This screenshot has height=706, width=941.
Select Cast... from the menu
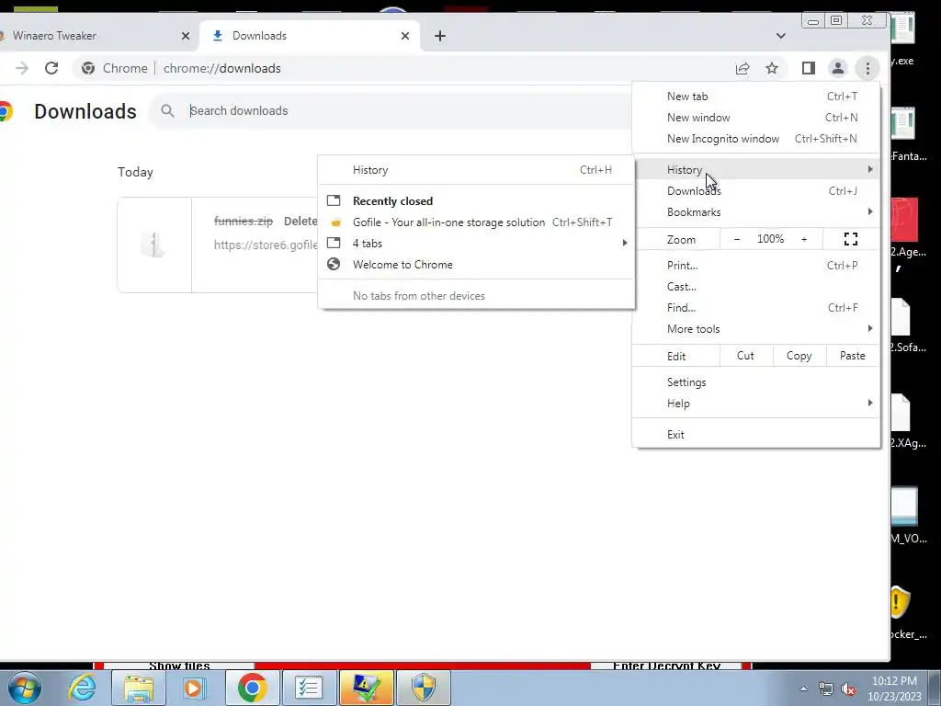[x=756, y=287]
